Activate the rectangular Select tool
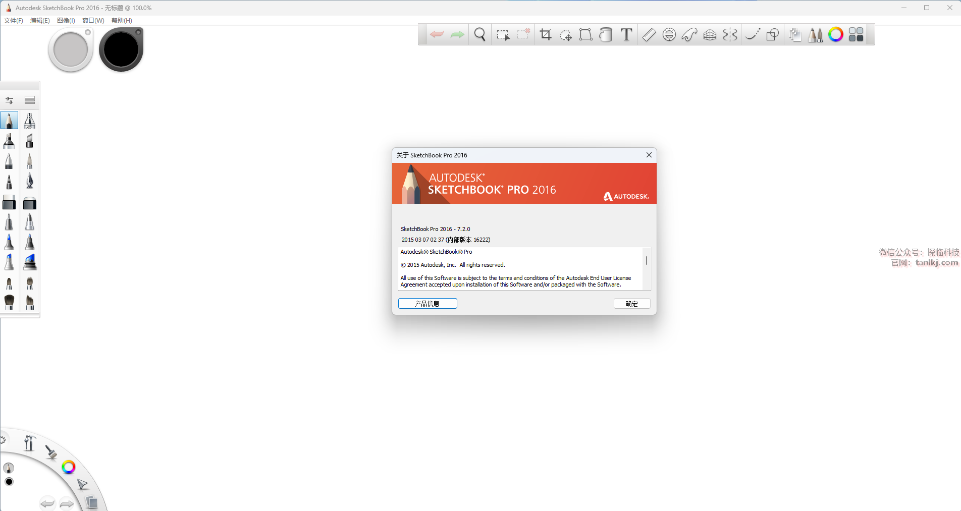The height and width of the screenshot is (511, 961). pos(503,34)
